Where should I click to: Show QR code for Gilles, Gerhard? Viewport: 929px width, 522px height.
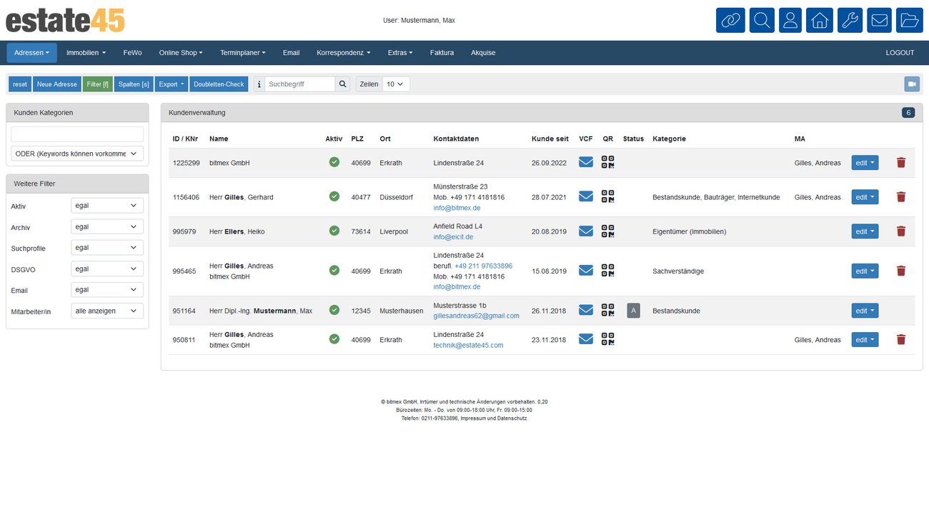[x=607, y=196]
